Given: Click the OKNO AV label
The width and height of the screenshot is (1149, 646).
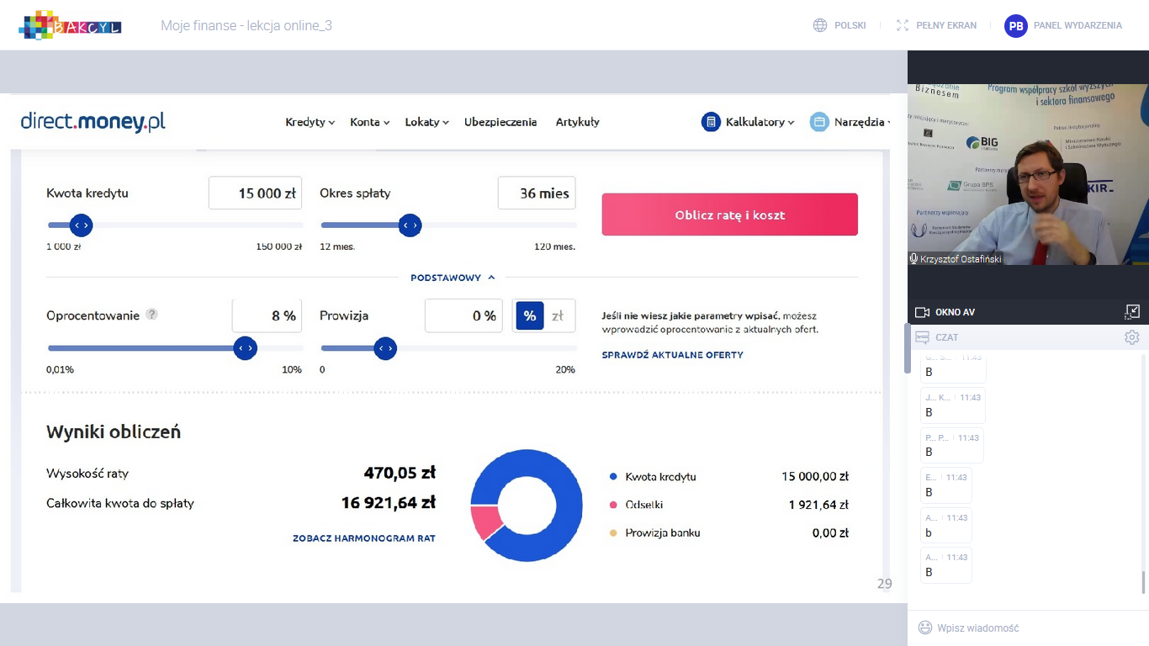Looking at the screenshot, I should 955,312.
